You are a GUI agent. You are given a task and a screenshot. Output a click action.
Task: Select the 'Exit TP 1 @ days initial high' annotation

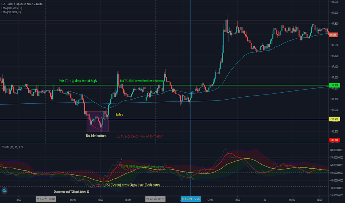point(77,81)
